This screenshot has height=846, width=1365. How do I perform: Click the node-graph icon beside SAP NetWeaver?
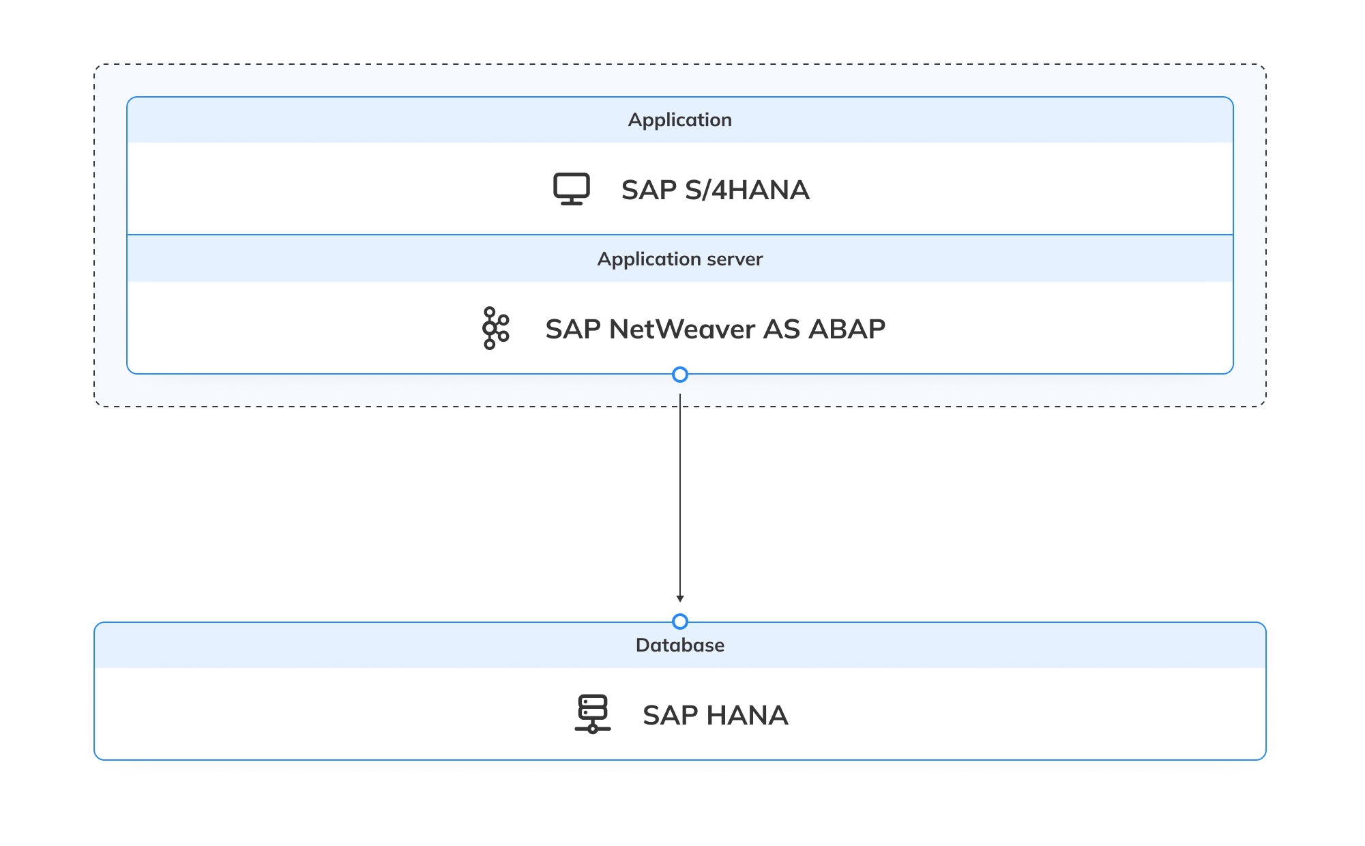[496, 328]
